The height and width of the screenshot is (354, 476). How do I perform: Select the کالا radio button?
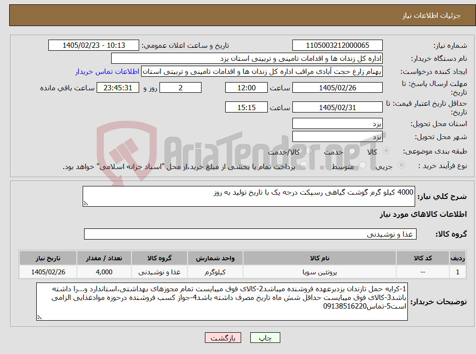[x=387, y=151]
